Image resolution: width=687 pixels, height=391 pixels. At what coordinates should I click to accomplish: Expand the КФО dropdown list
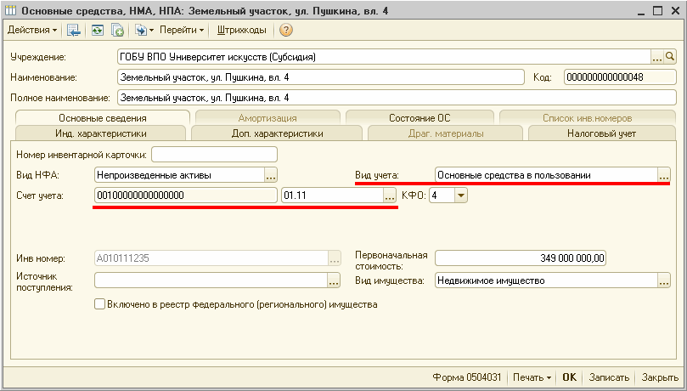pos(461,195)
